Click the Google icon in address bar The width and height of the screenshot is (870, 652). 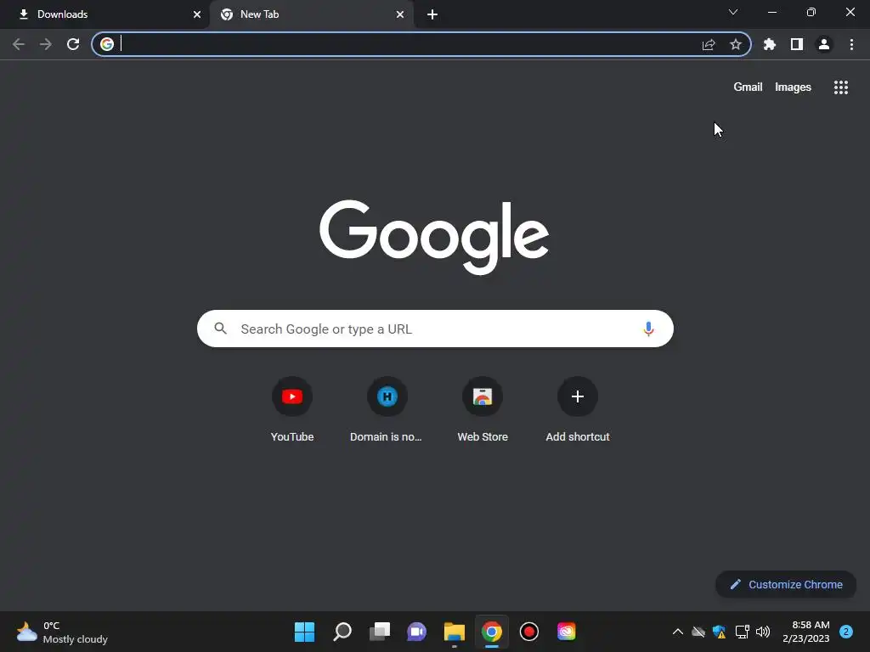pos(107,44)
